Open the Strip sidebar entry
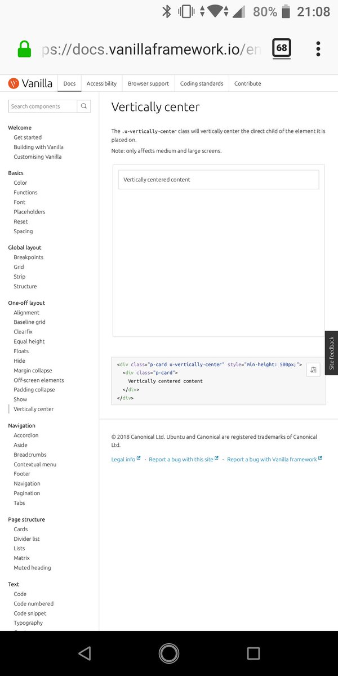Image resolution: width=338 pixels, height=676 pixels. click(20, 277)
